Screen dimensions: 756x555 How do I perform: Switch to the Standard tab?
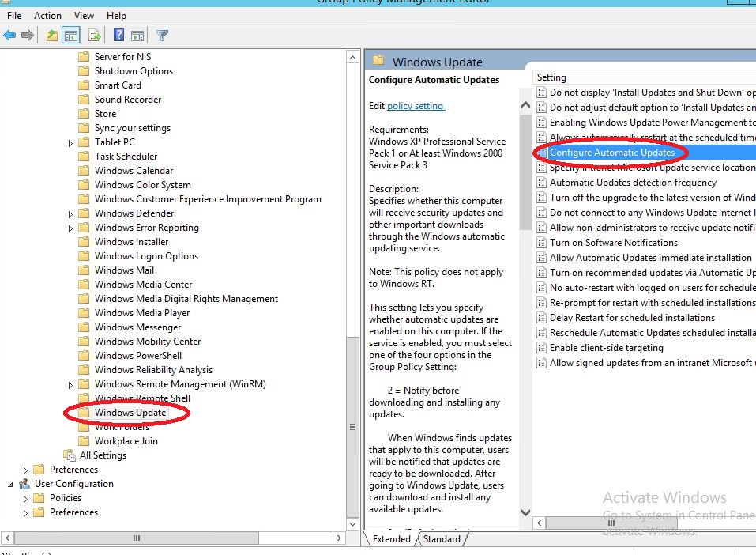pos(442,539)
